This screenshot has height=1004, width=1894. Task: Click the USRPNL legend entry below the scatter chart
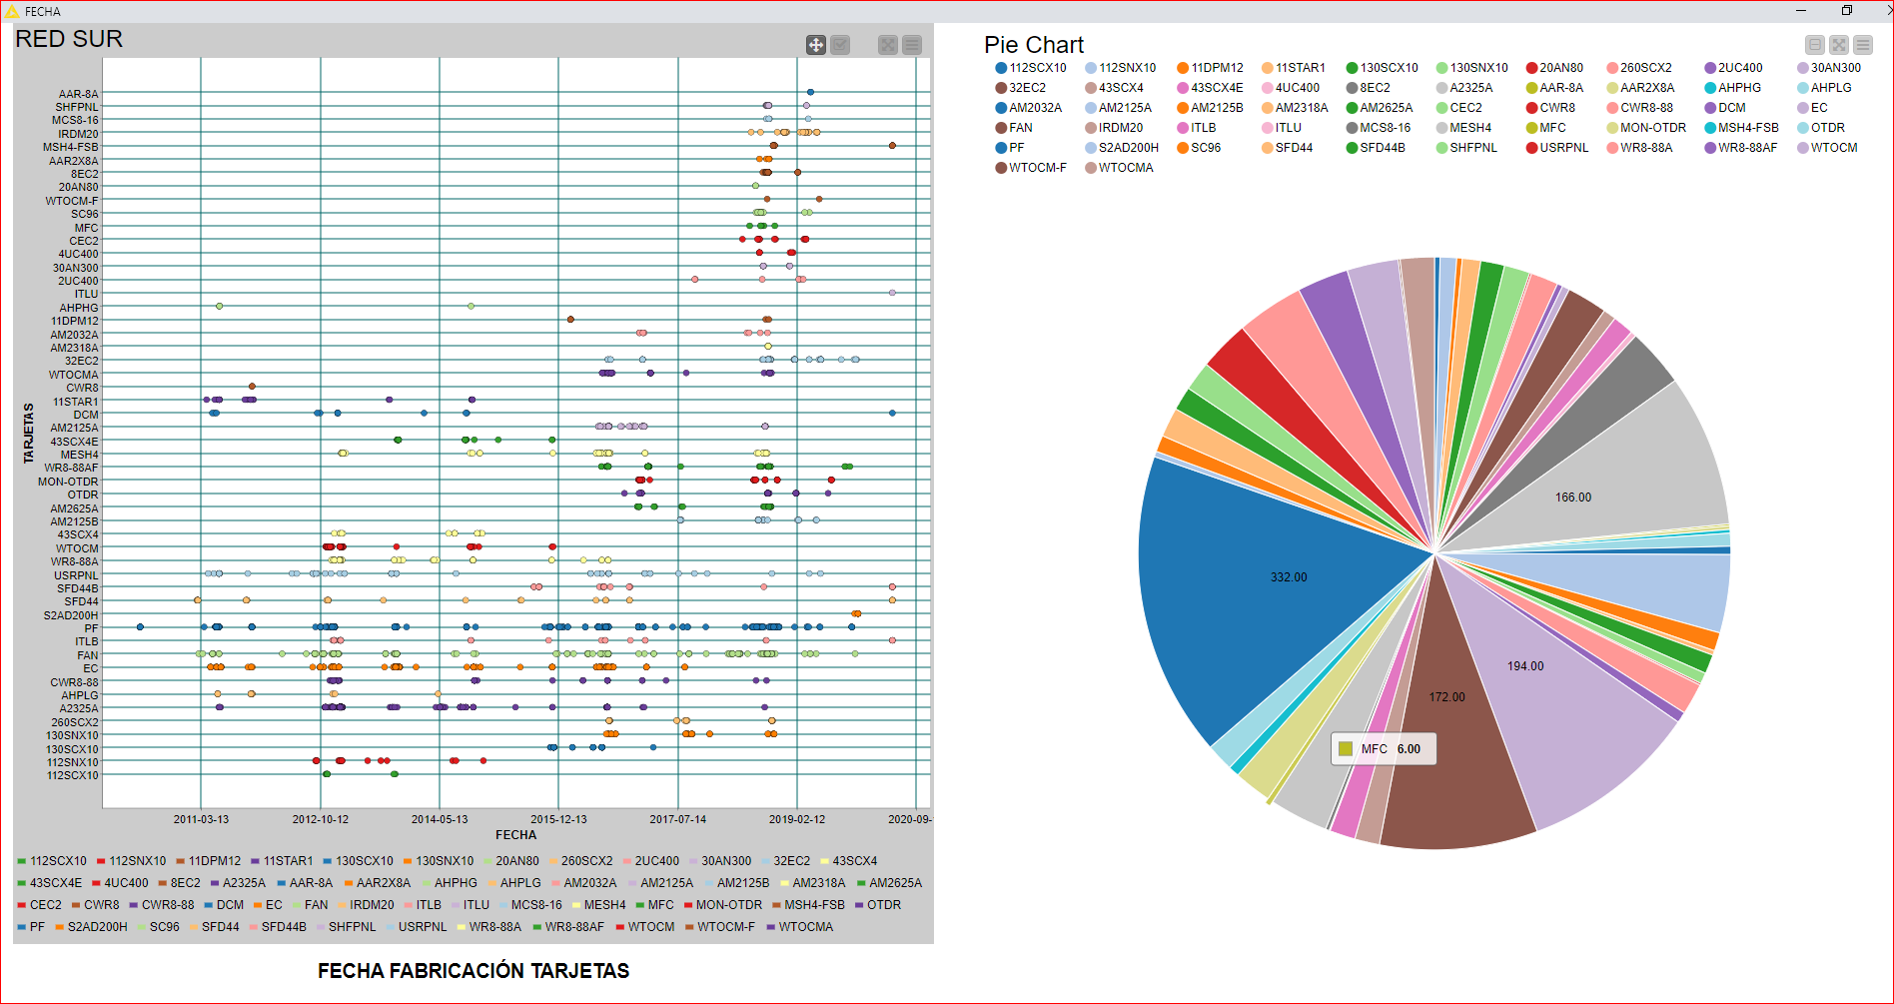pos(421,926)
